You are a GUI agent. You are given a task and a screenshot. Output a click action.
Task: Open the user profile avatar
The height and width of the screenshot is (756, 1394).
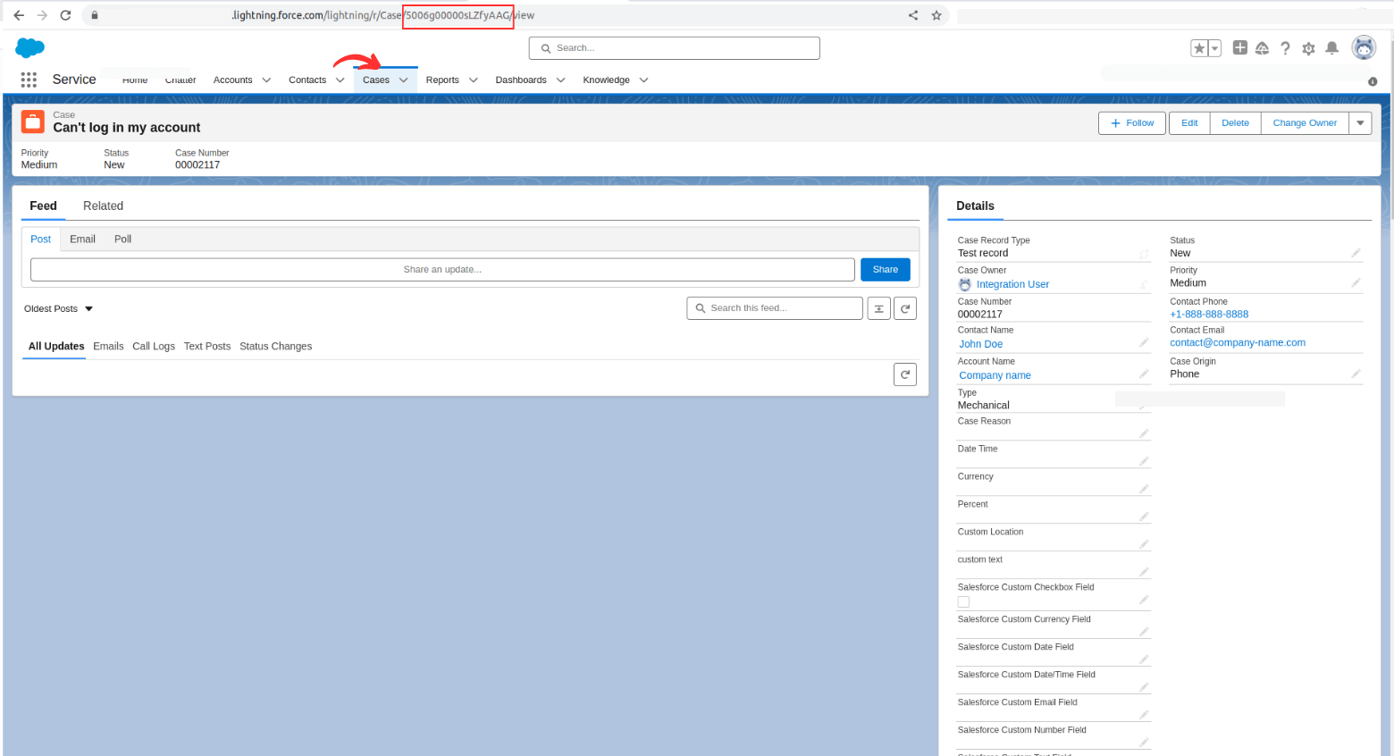click(x=1364, y=48)
